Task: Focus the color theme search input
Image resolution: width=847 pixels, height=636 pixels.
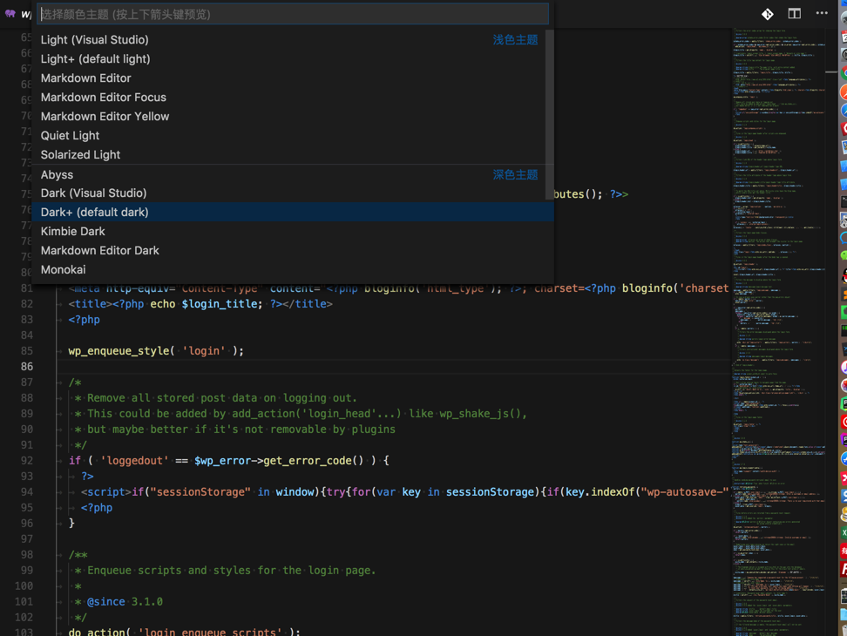Action: pyautogui.click(x=293, y=14)
